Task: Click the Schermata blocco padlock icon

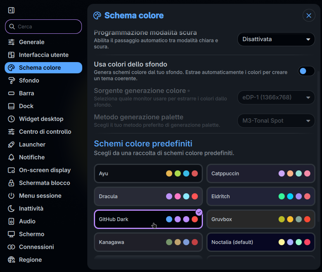Action: click(11, 183)
